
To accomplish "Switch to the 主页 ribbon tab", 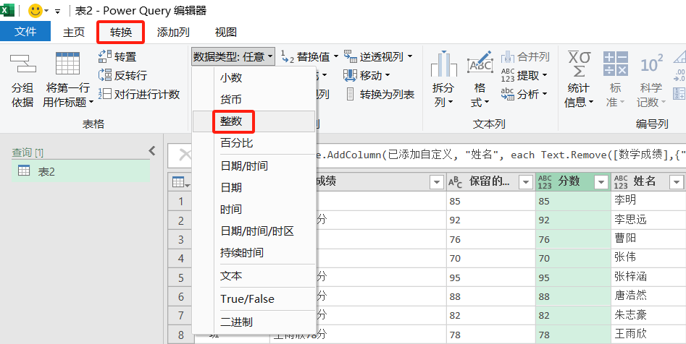I will 73,33.
